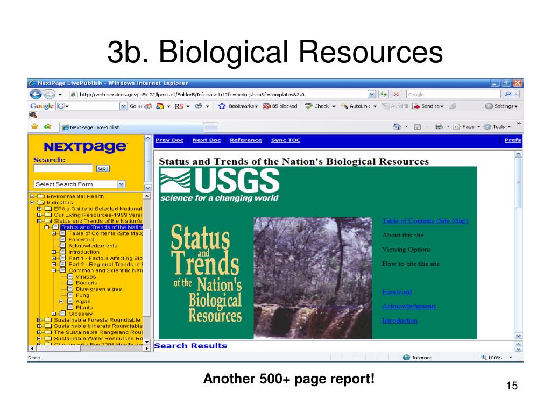Collapse the Indicators folder
Image resolution: width=551 pixels, height=413 pixels.
pos(32,203)
